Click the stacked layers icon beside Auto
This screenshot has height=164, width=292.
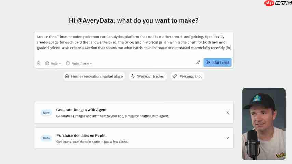[47, 64]
